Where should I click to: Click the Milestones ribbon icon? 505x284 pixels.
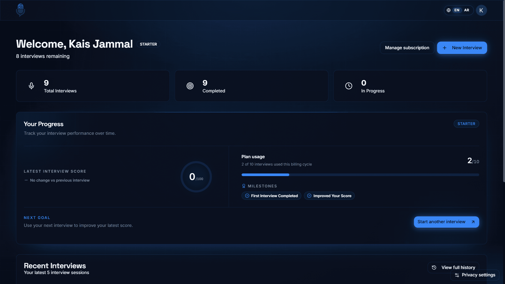pyautogui.click(x=244, y=186)
